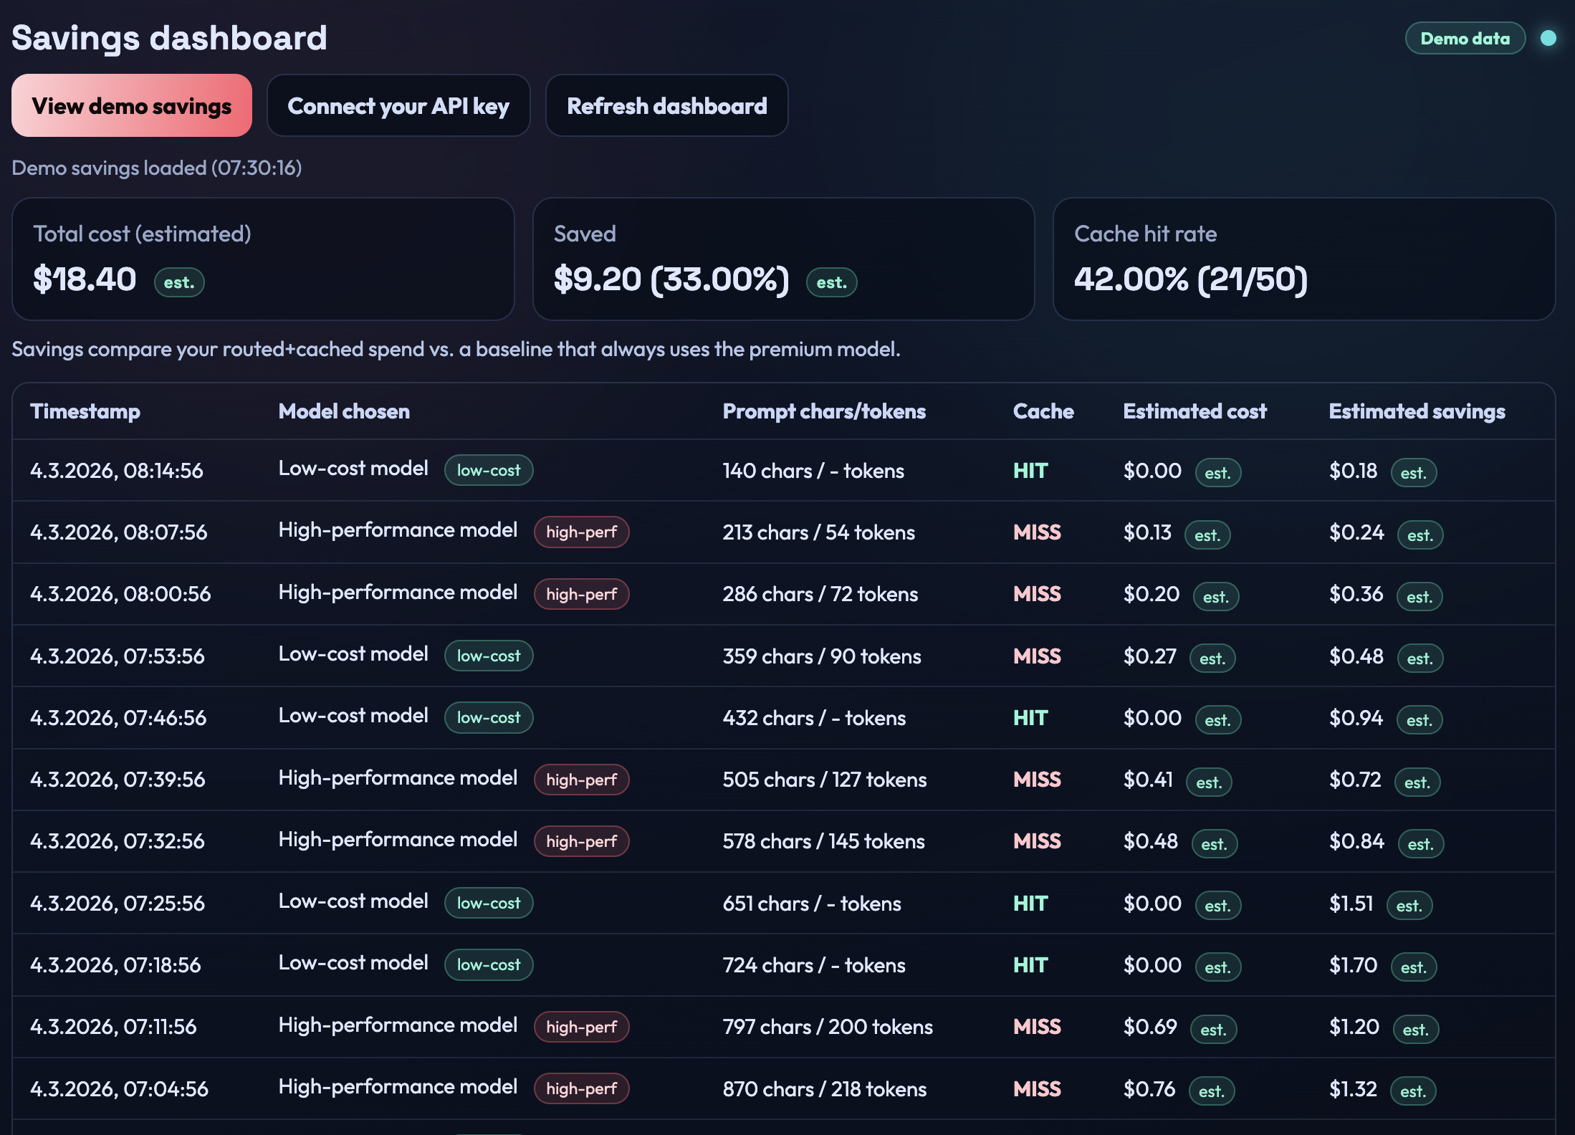Open the Cache hit rate card
The width and height of the screenshot is (1575, 1135).
1303,259
